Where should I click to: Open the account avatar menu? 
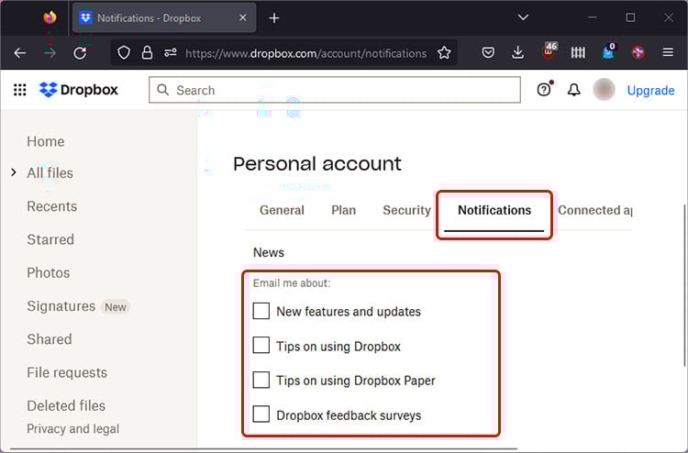tap(604, 90)
